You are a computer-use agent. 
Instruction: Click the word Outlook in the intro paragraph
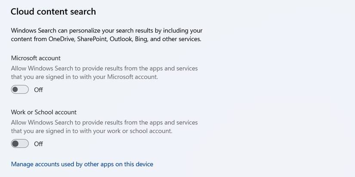[x=121, y=39]
